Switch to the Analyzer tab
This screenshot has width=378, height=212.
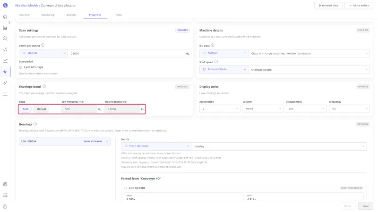(71, 15)
